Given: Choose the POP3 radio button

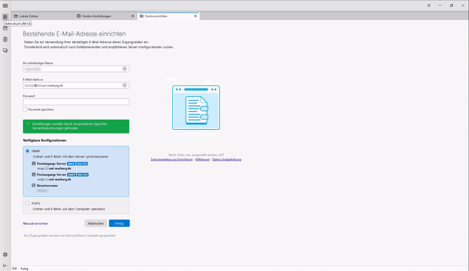Looking at the screenshot, I should [27, 203].
